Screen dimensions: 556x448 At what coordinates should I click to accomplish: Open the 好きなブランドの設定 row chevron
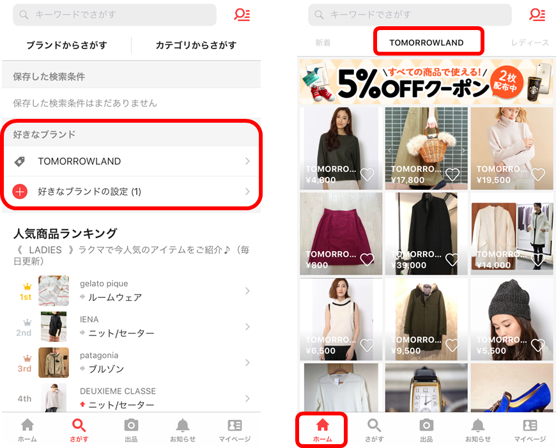[x=247, y=192]
